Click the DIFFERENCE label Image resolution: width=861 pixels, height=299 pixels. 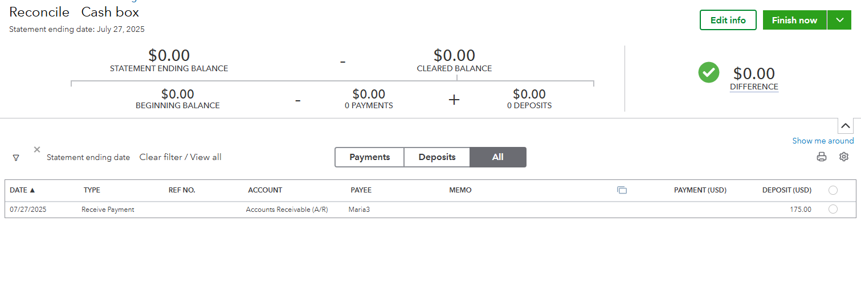pos(754,87)
